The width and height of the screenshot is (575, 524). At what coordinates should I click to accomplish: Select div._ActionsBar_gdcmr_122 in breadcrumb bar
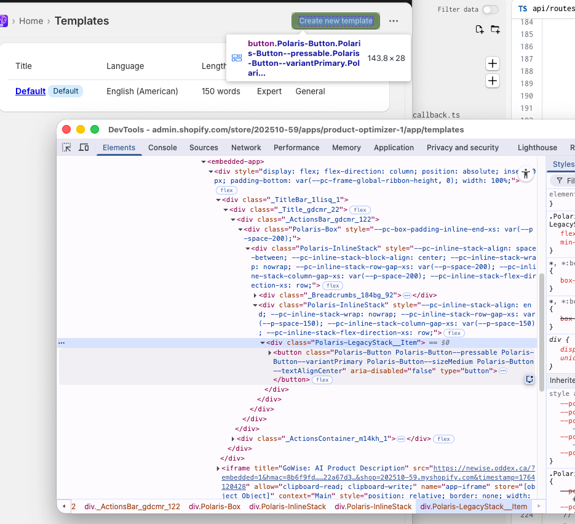point(132,506)
